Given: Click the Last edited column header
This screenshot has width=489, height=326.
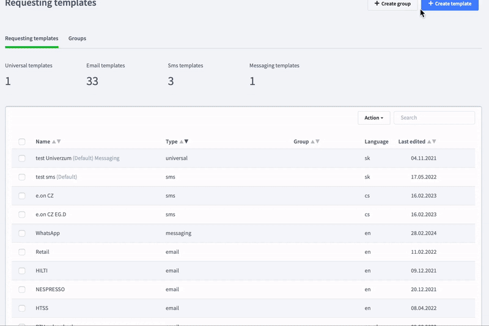Looking at the screenshot, I should 411,142.
